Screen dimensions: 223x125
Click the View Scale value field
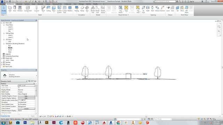click(26, 86)
